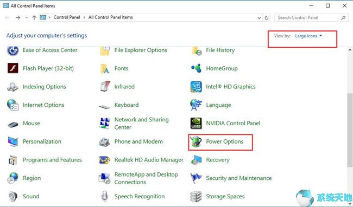353x207 pixels.
Task: Click the scrollbar up arrow
Action: pos(350,50)
